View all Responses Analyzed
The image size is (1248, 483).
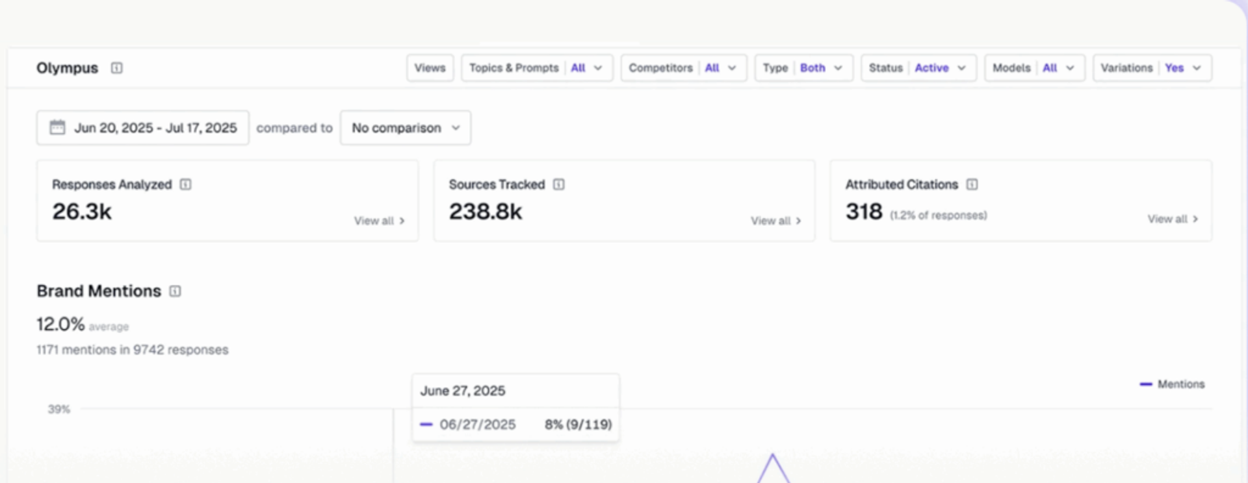(x=380, y=221)
